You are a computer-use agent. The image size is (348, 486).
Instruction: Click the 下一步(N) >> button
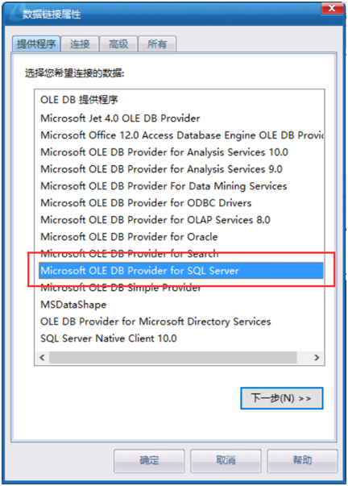[x=282, y=398]
